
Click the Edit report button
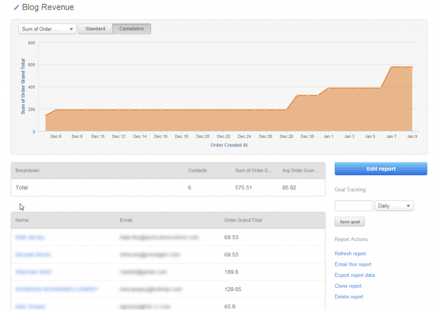click(381, 169)
